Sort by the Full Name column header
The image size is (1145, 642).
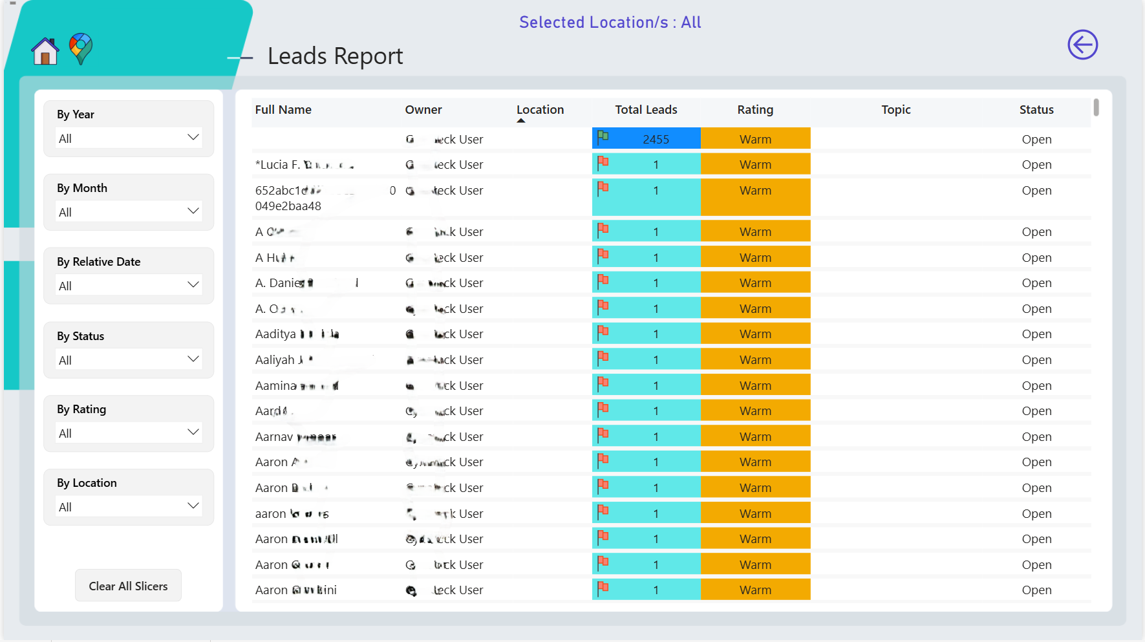coord(283,110)
